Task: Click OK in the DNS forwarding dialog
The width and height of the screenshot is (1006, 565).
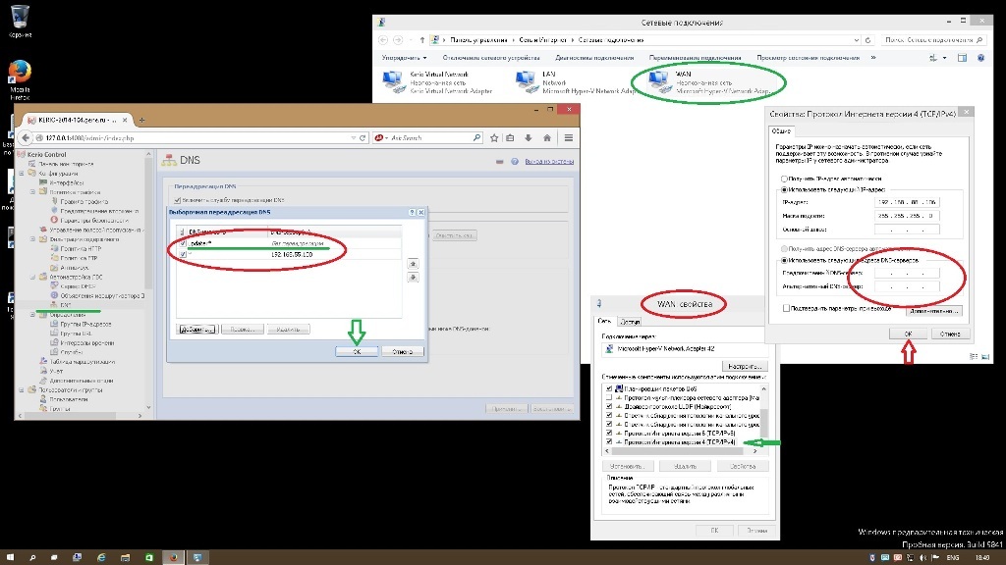Action: click(x=357, y=351)
